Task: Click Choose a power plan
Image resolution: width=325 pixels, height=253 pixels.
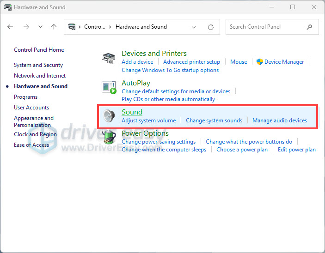Action: 242,150
